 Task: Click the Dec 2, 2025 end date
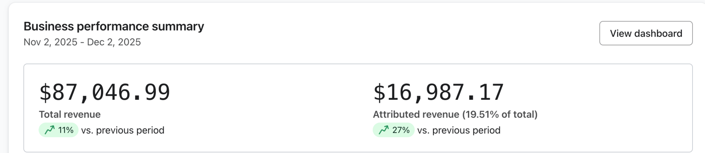pos(114,42)
